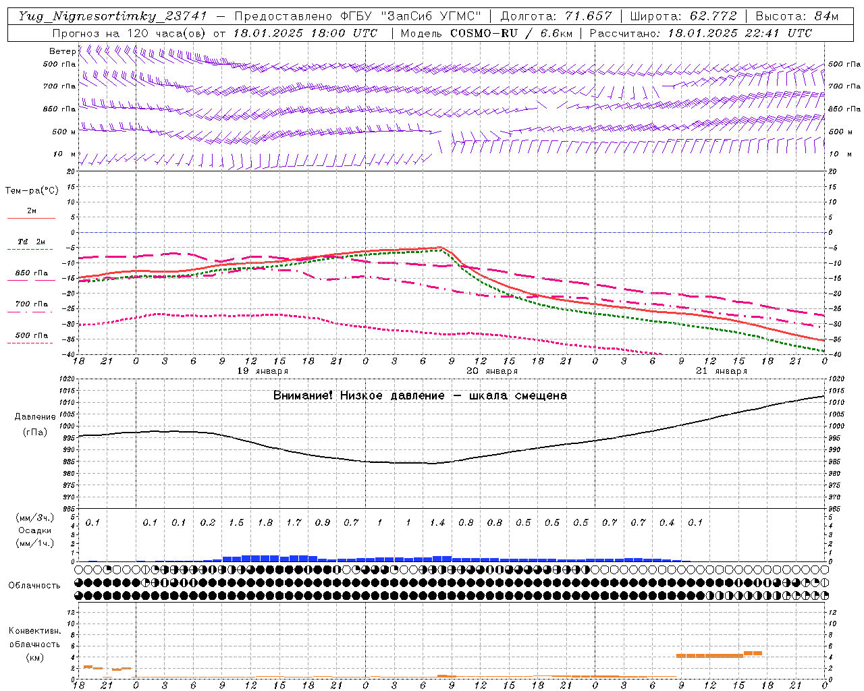864x691 pixels.
Task: Click Прогноз на 120 часа(ов) header text
Action: pos(130,33)
